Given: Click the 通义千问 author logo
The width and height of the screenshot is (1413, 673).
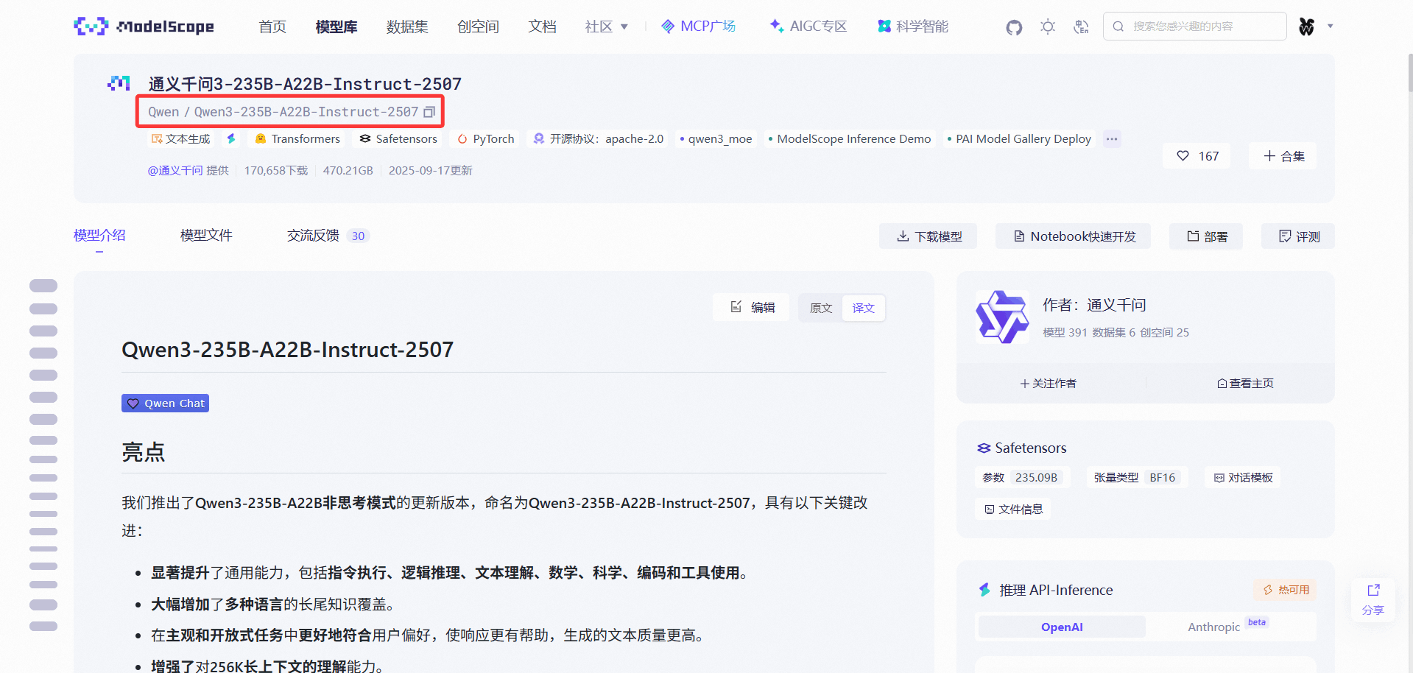Looking at the screenshot, I should click(1002, 317).
